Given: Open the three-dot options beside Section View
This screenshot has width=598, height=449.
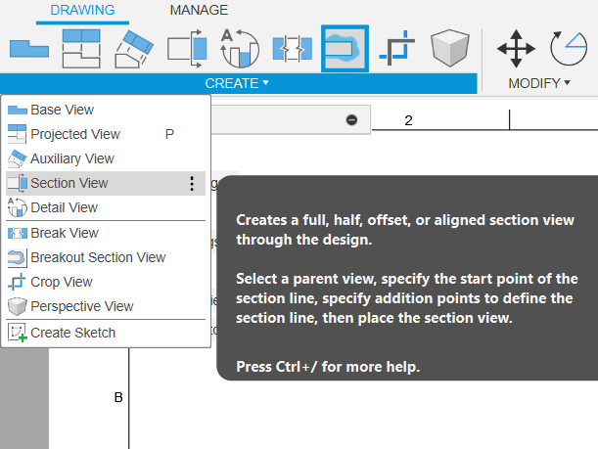Looking at the screenshot, I should (x=192, y=184).
